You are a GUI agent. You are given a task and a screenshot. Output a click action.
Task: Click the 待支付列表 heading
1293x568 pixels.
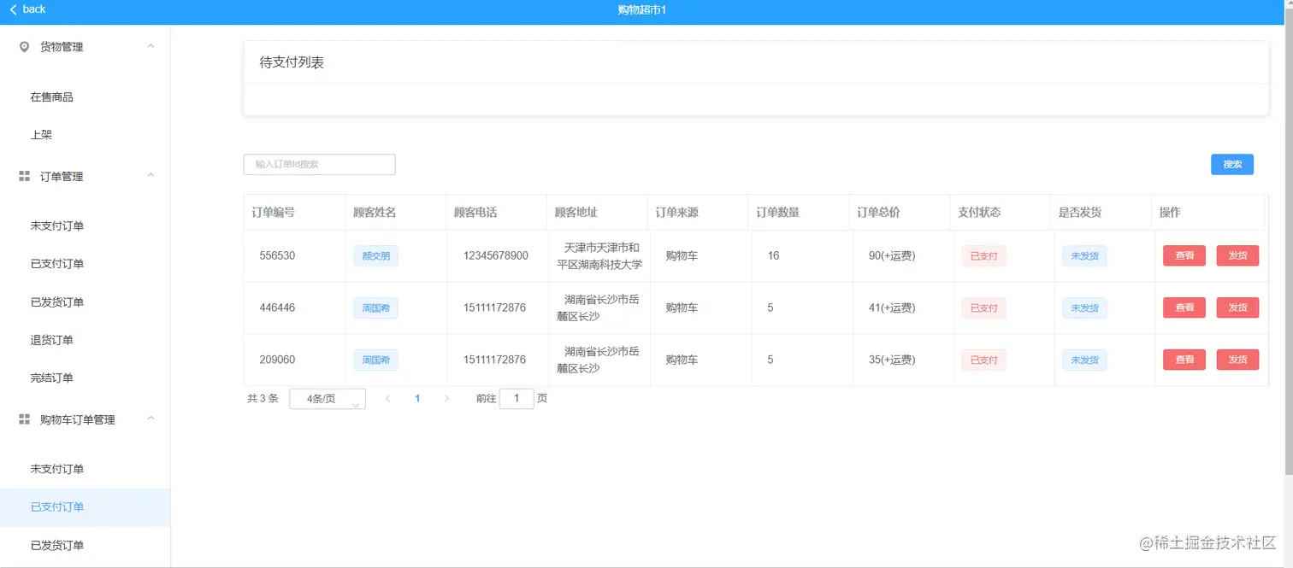tap(292, 62)
